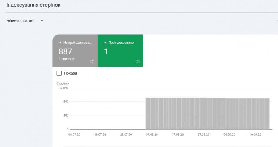The image size is (278, 147).
Task: Click the 4 причини label
Action: (x=66, y=59)
